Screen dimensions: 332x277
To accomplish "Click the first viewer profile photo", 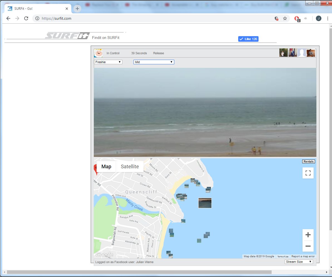I will tap(284, 53).
